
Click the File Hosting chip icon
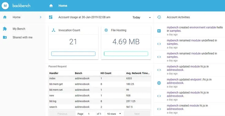[106, 30]
